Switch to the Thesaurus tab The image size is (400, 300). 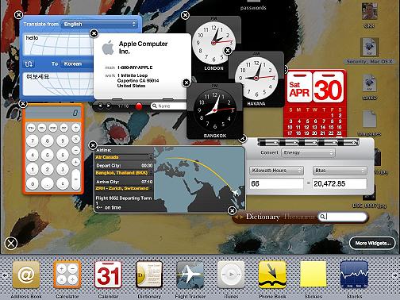299,217
